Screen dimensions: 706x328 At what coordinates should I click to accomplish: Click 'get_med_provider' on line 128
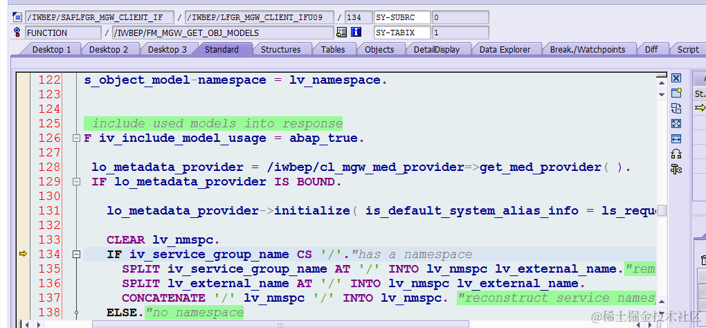[x=541, y=167]
